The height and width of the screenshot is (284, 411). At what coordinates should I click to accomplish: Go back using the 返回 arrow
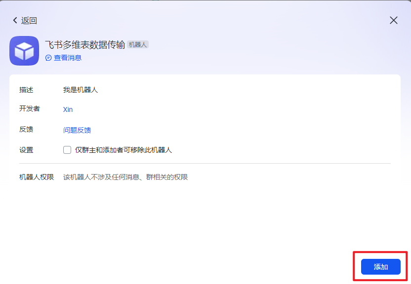coord(25,20)
